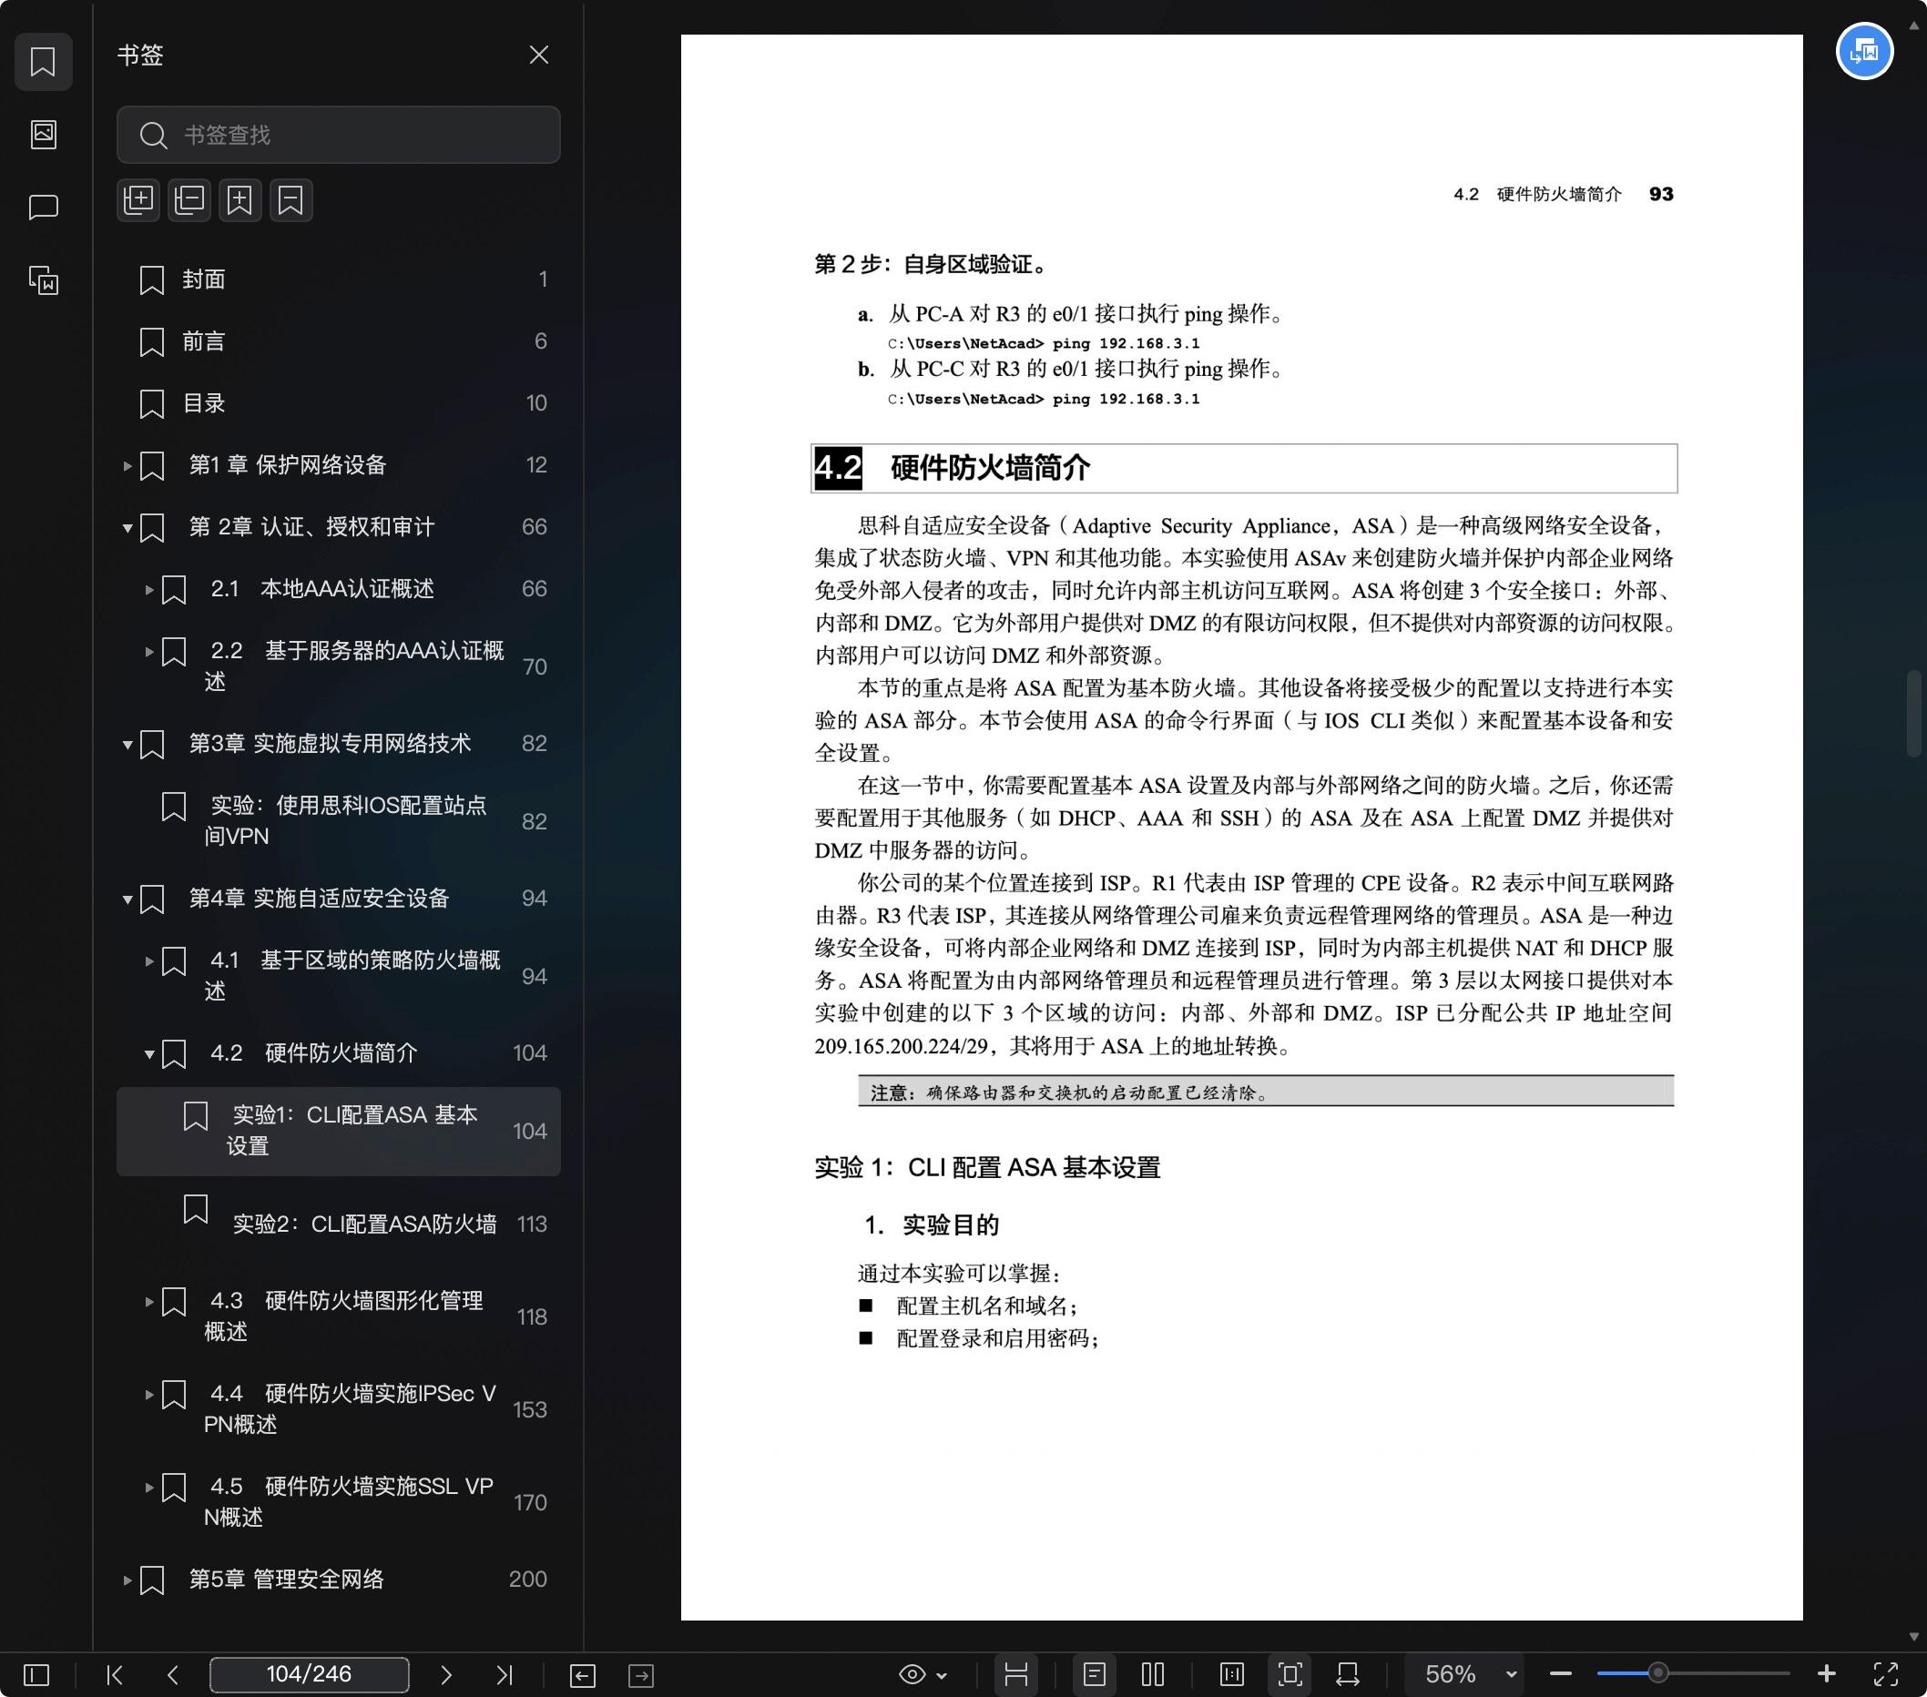
Task: Open the comments panel icon
Action: click(44, 207)
